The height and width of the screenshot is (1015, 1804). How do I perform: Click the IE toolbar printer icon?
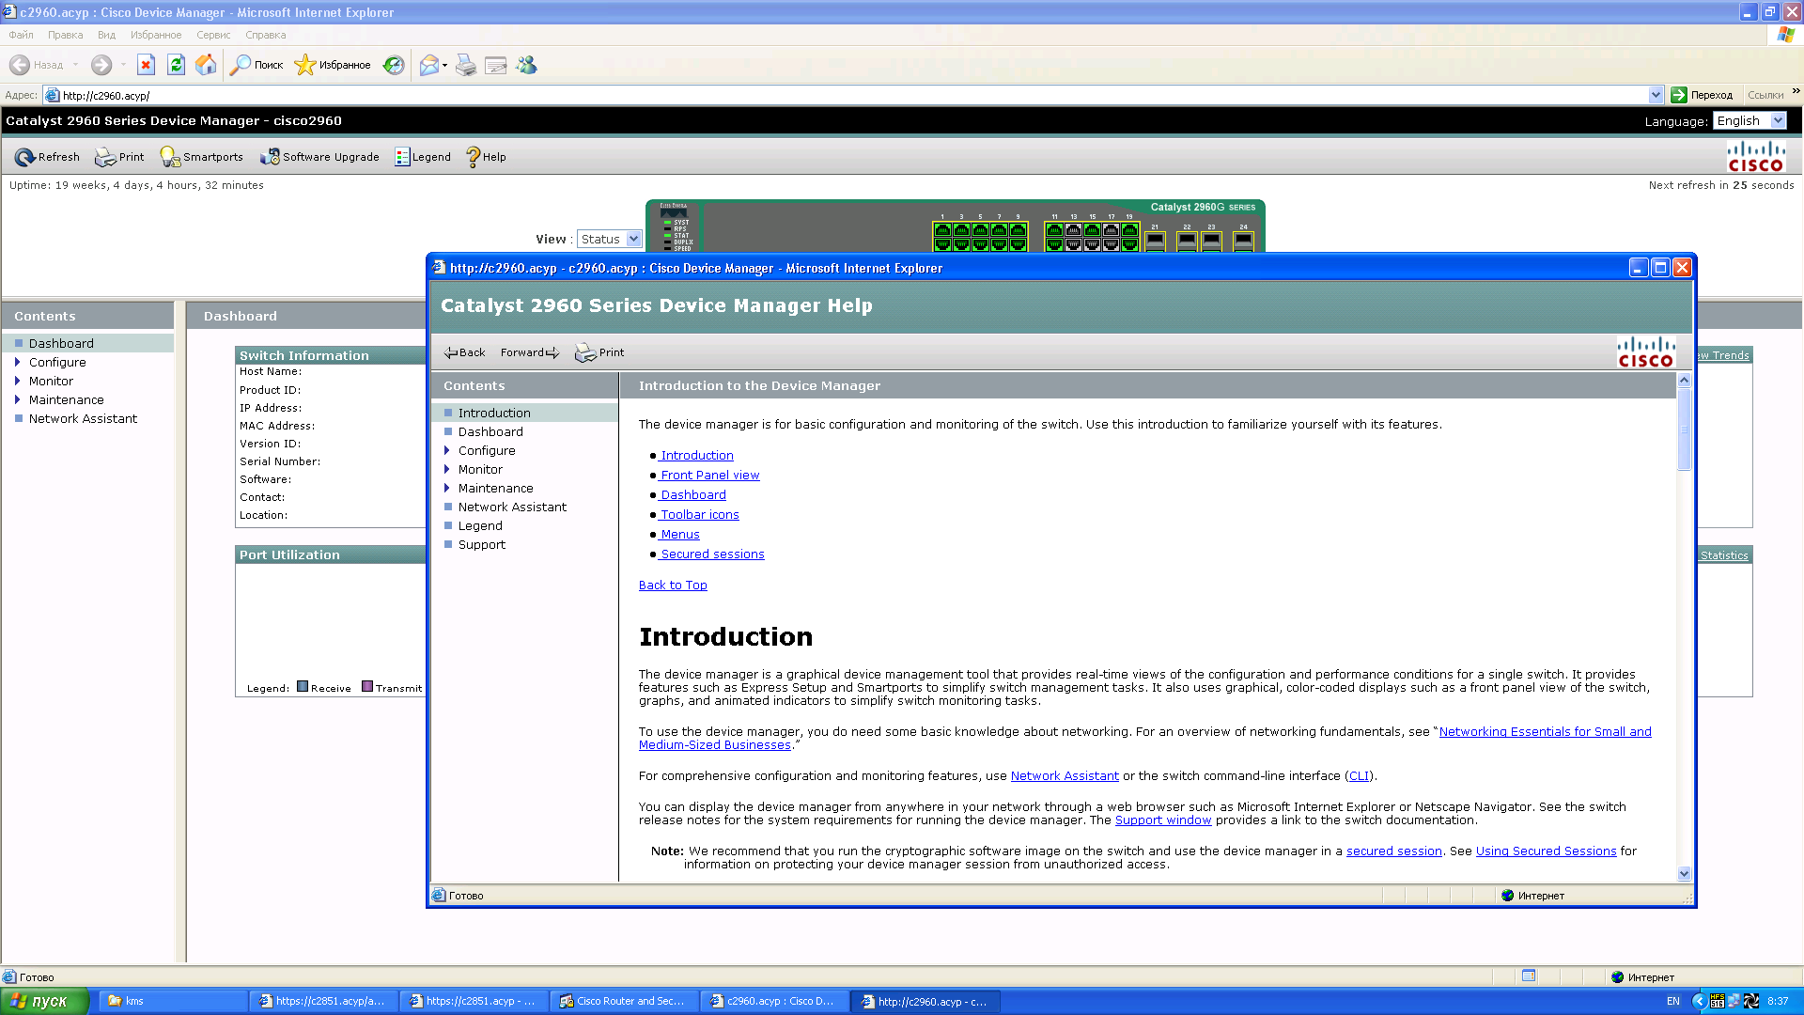click(x=466, y=65)
